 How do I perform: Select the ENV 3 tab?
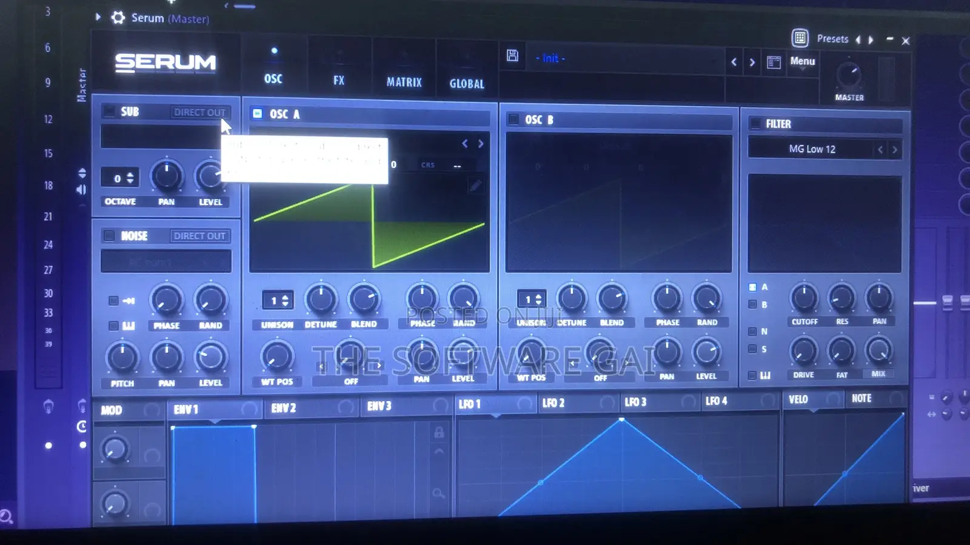click(x=406, y=406)
